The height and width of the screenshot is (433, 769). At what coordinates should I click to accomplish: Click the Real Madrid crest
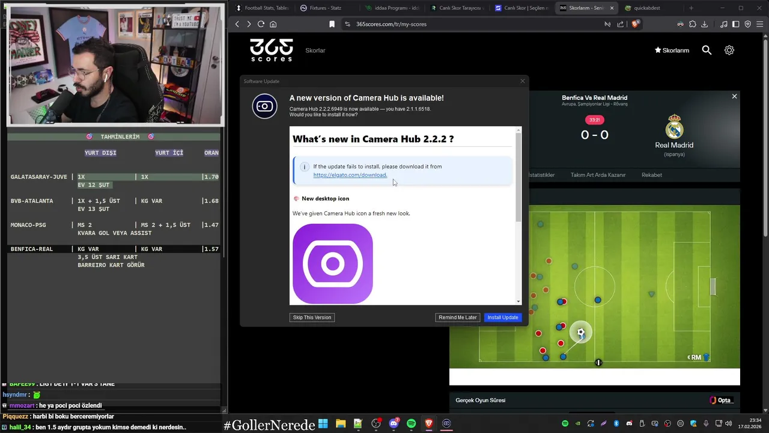click(674, 126)
